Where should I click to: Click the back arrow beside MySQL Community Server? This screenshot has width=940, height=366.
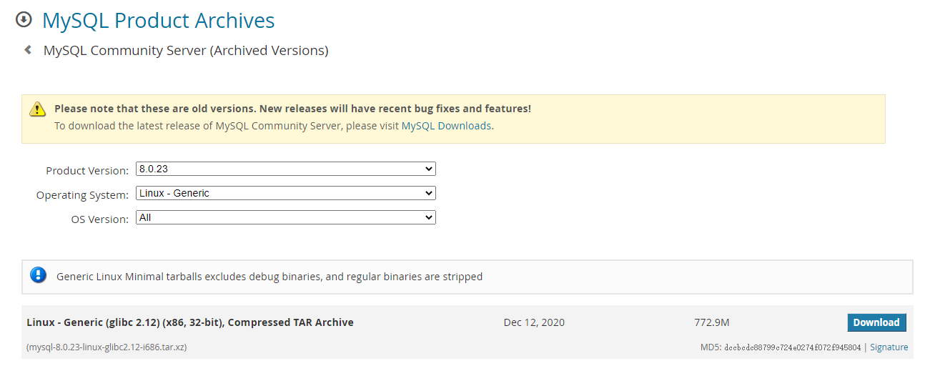coord(28,50)
